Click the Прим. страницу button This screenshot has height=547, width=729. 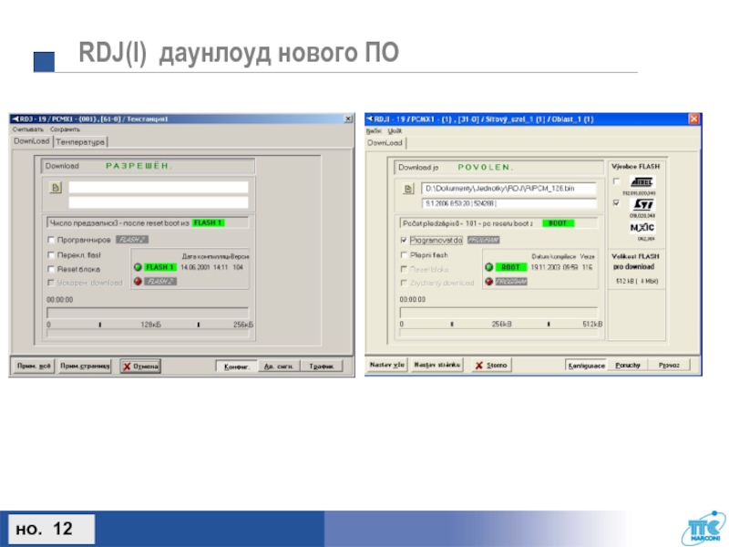(x=85, y=366)
